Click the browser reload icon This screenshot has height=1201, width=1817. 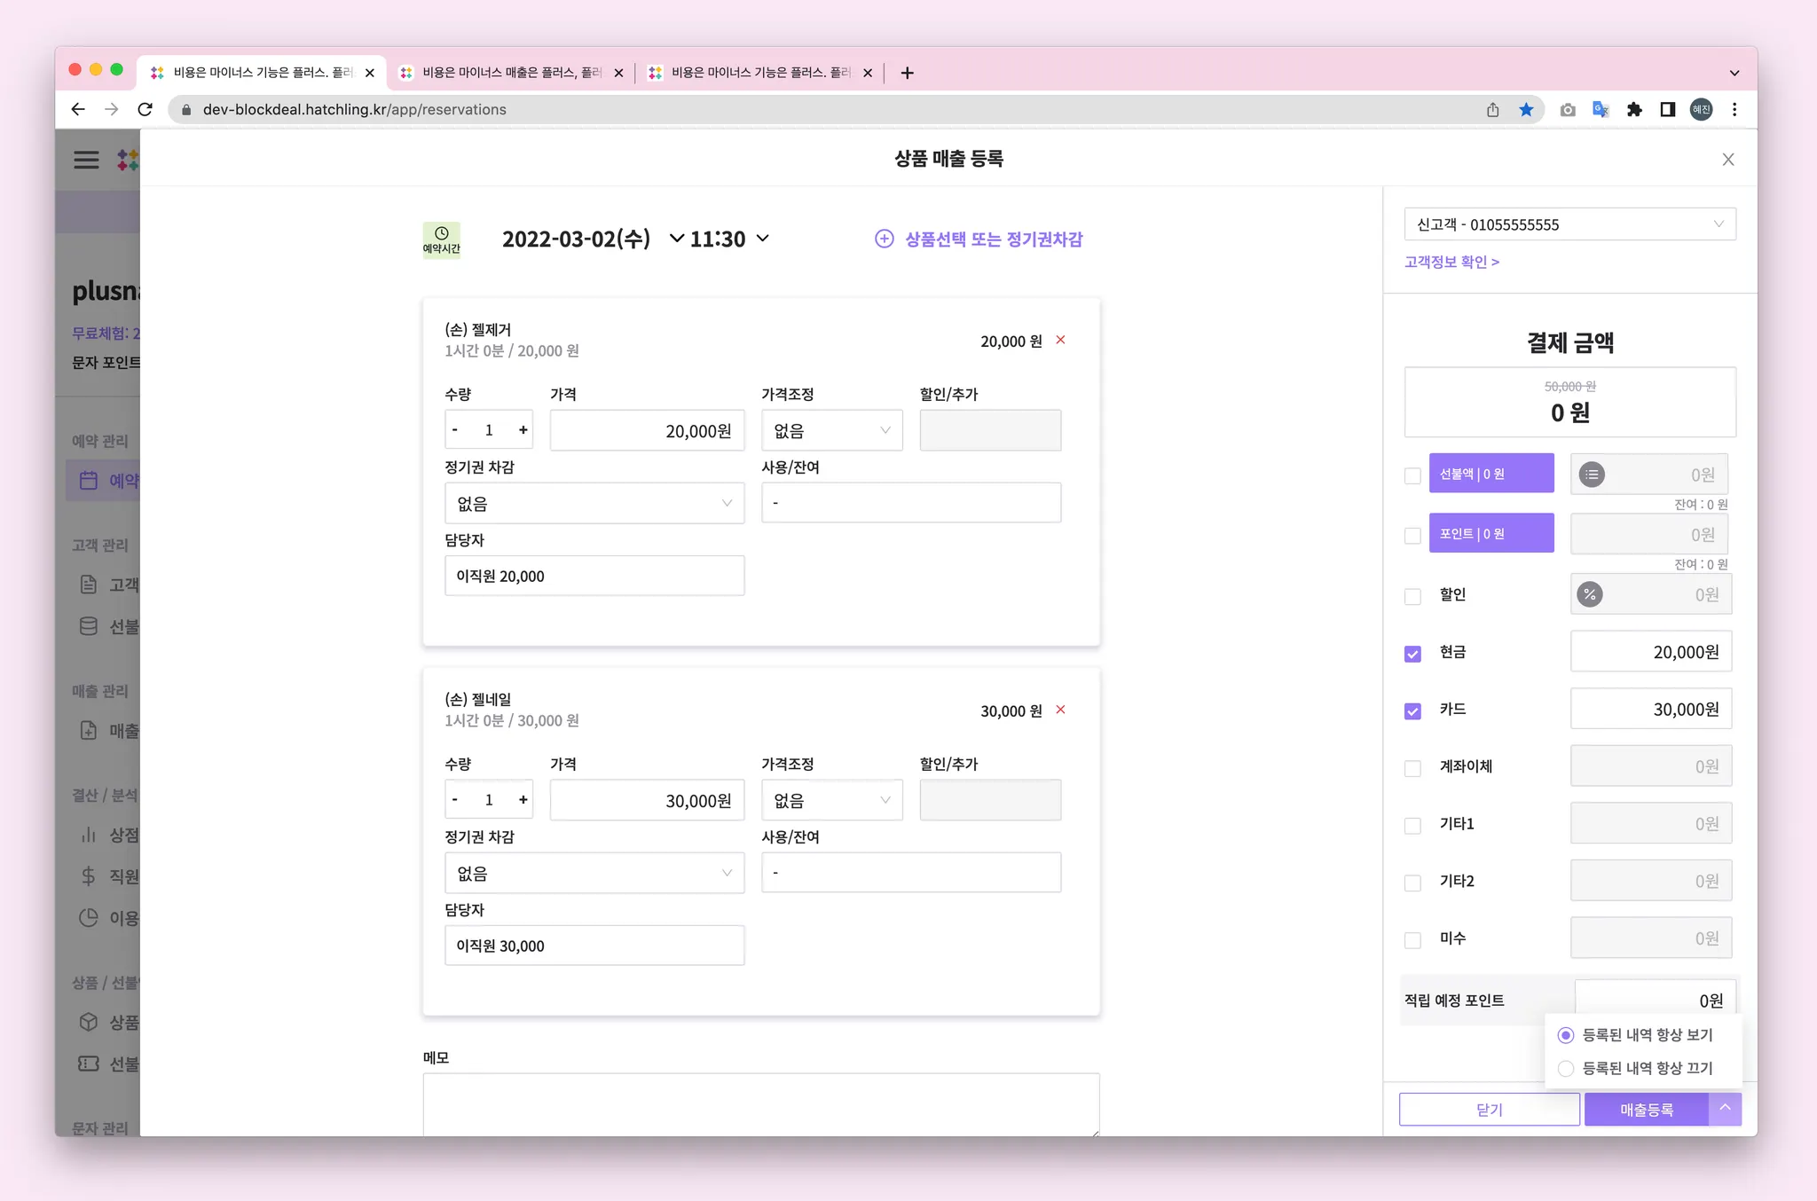pyautogui.click(x=146, y=110)
